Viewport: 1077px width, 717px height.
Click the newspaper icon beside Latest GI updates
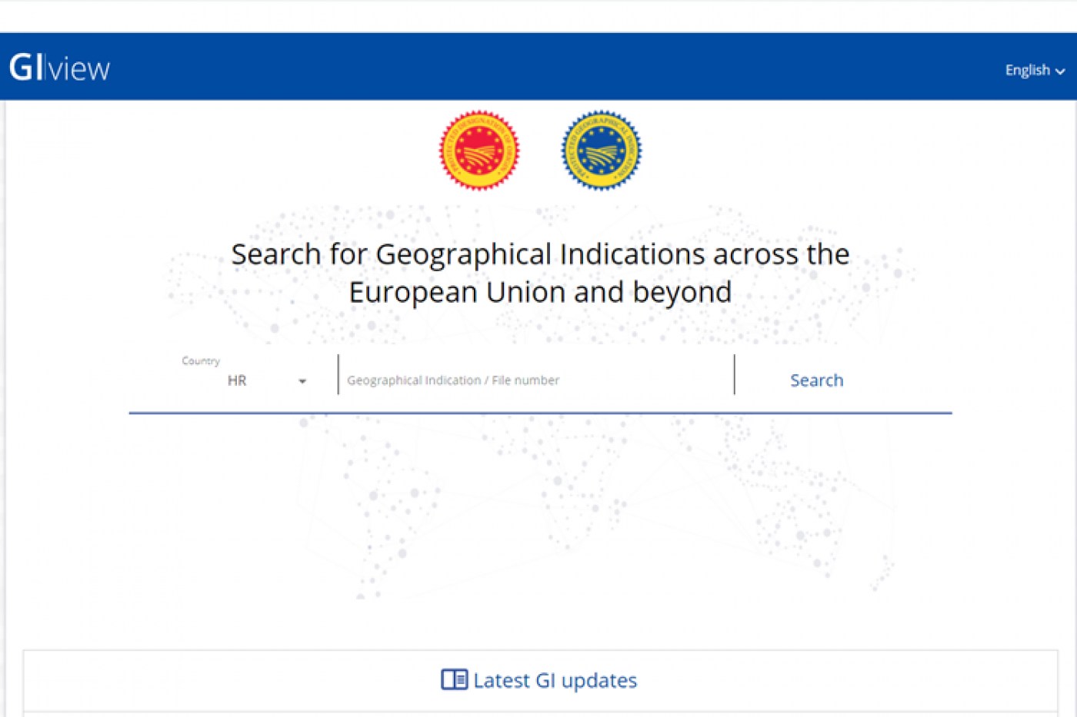[454, 680]
